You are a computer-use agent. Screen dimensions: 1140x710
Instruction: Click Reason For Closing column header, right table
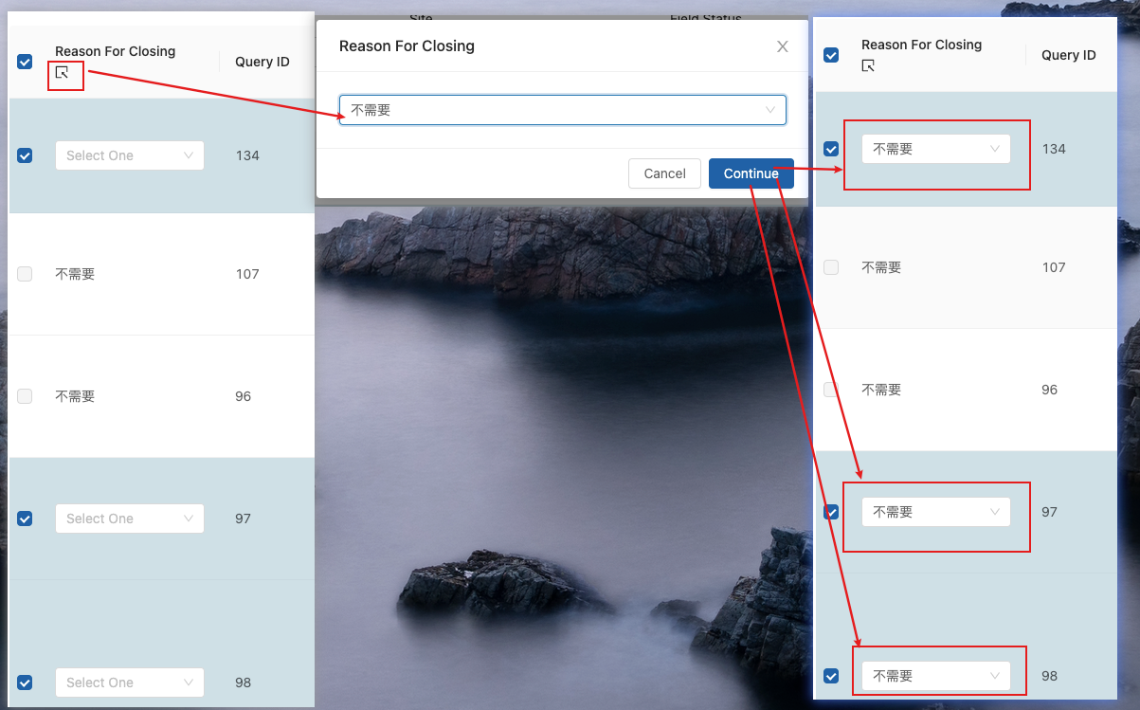click(x=921, y=45)
